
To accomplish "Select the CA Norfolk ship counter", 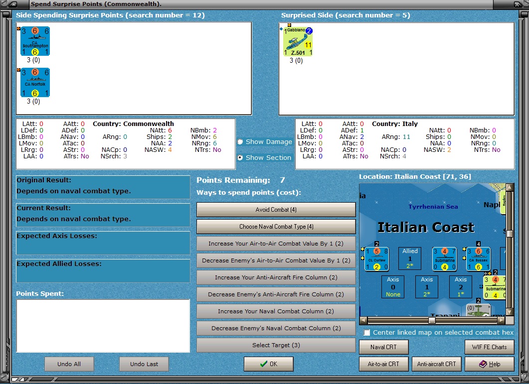I will coord(35,82).
